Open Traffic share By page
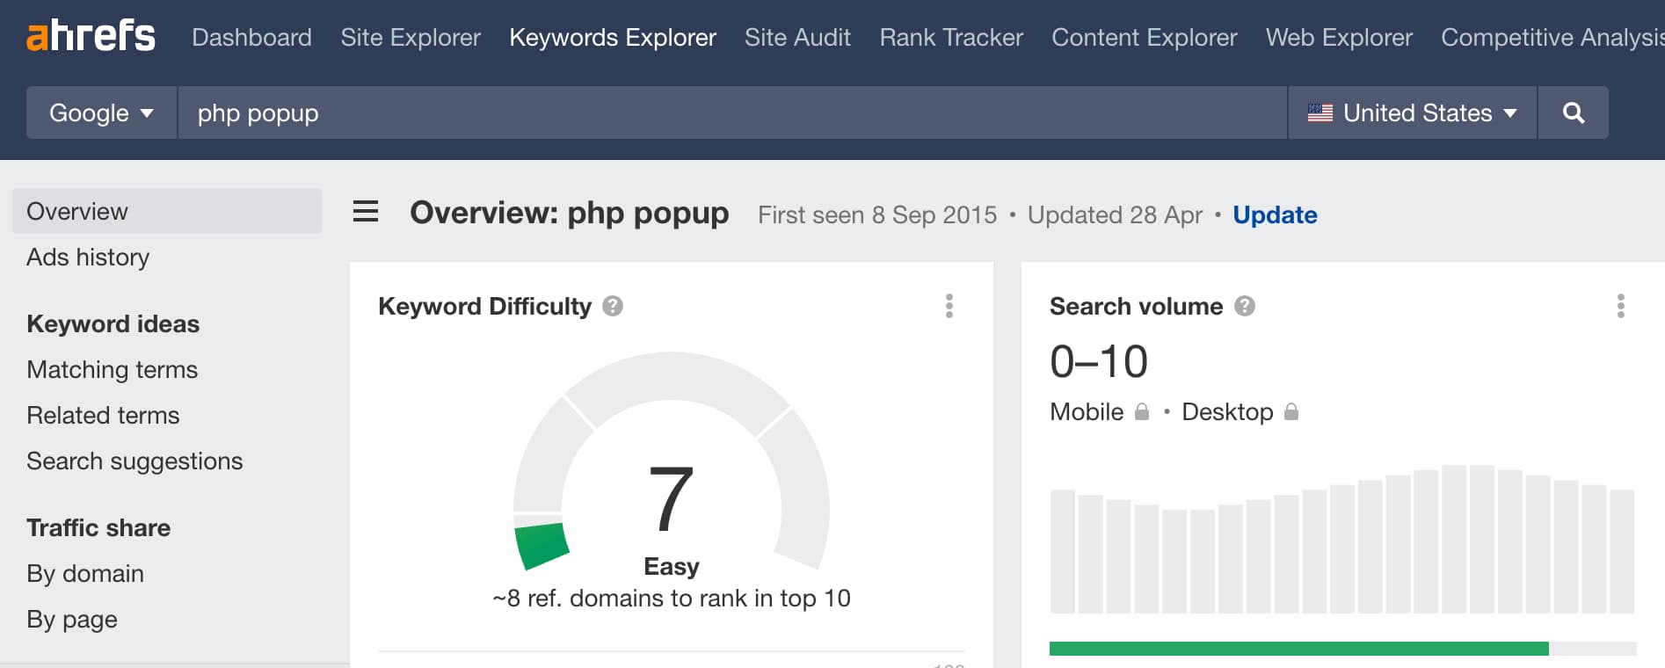This screenshot has width=1665, height=668. [x=72, y=619]
